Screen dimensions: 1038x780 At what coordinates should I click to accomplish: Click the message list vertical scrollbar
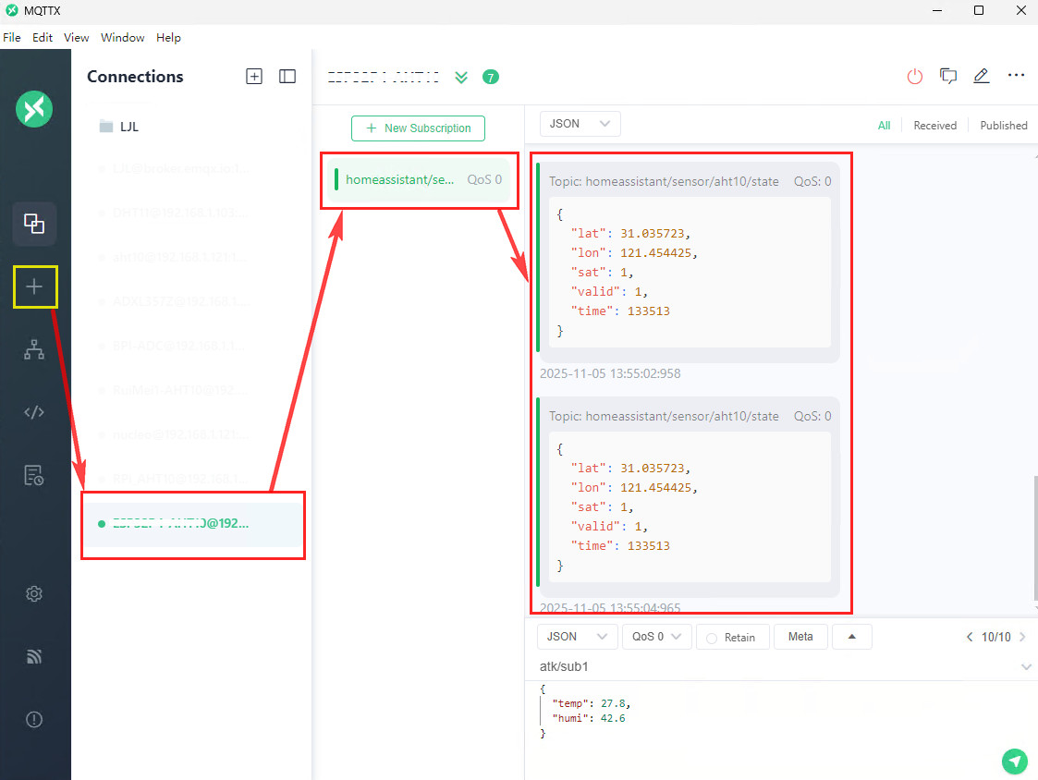click(x=1034, y=538)
